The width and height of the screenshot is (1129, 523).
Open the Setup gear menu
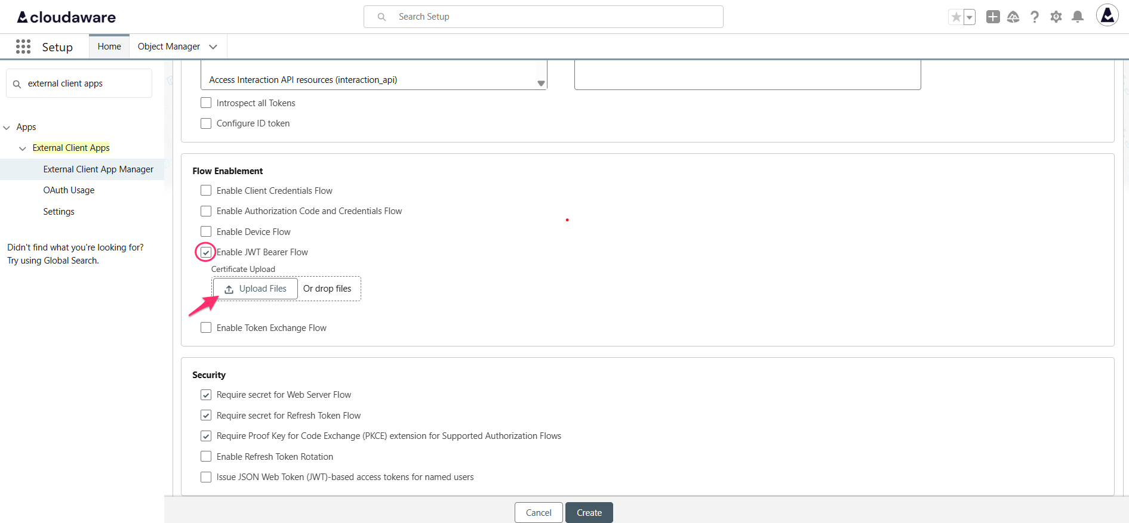pos(1056,17)
